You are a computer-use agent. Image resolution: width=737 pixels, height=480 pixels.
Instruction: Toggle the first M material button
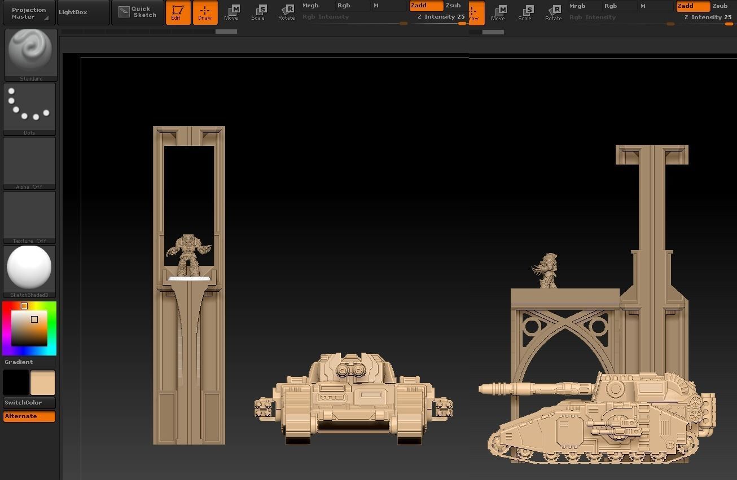click(x=389, y=6)
